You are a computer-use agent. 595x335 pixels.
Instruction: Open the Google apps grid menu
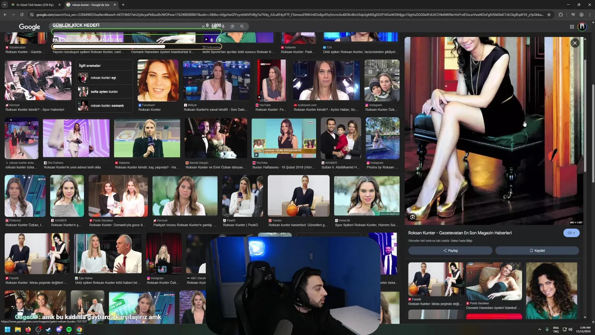(572, 27)
